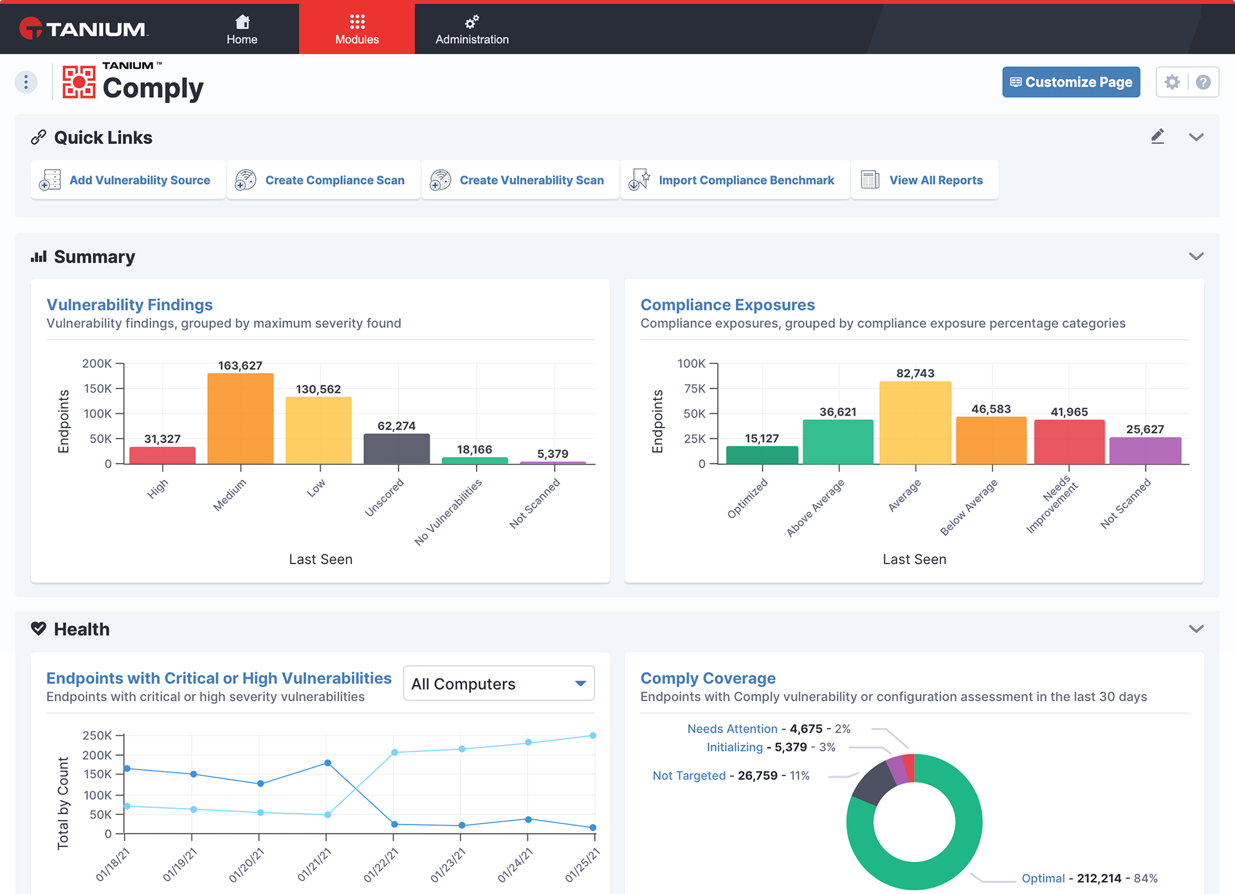Click the Medium severity bar 163,627
The height and width of the screenshot is (894, 1235).
coord(241,419)
